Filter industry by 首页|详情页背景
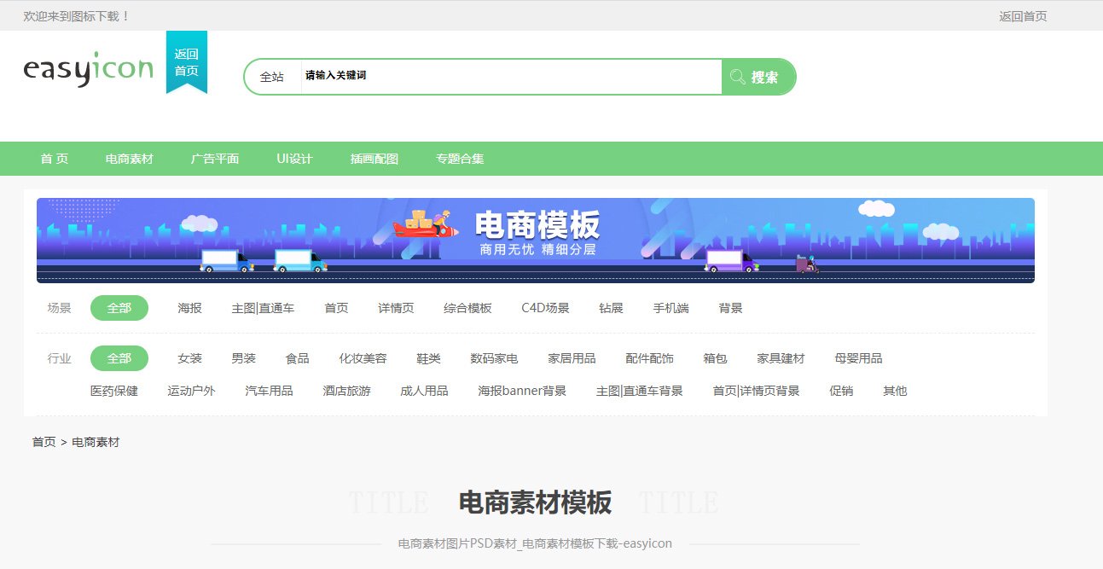 [x=756, y=391]
